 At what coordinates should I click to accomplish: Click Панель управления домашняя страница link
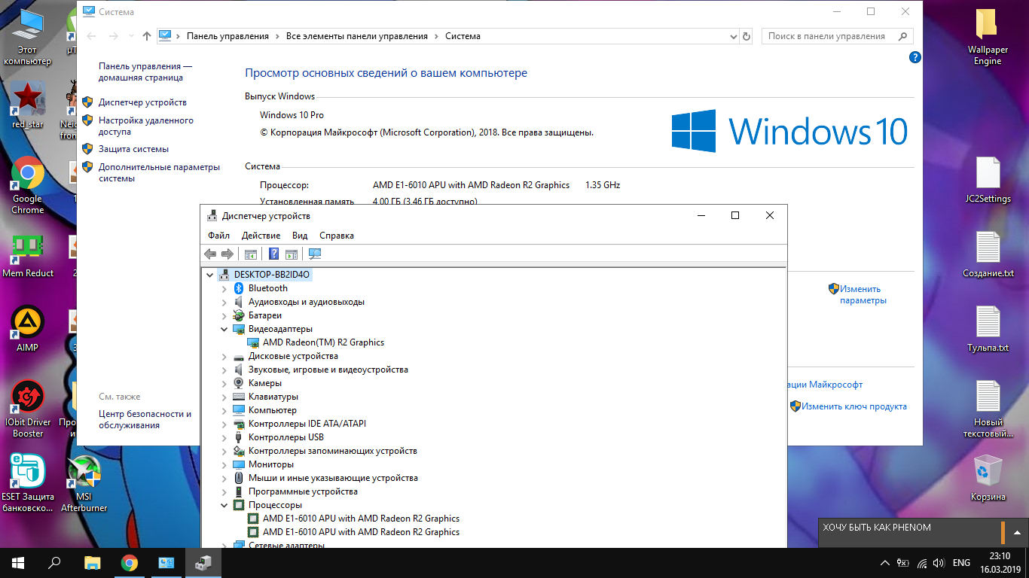[x=145, y=71]
